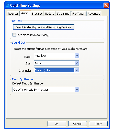This screenshot has height=133, width=114.
Task: Expand the Channels dropdown arrow
Action: point(77,70)
